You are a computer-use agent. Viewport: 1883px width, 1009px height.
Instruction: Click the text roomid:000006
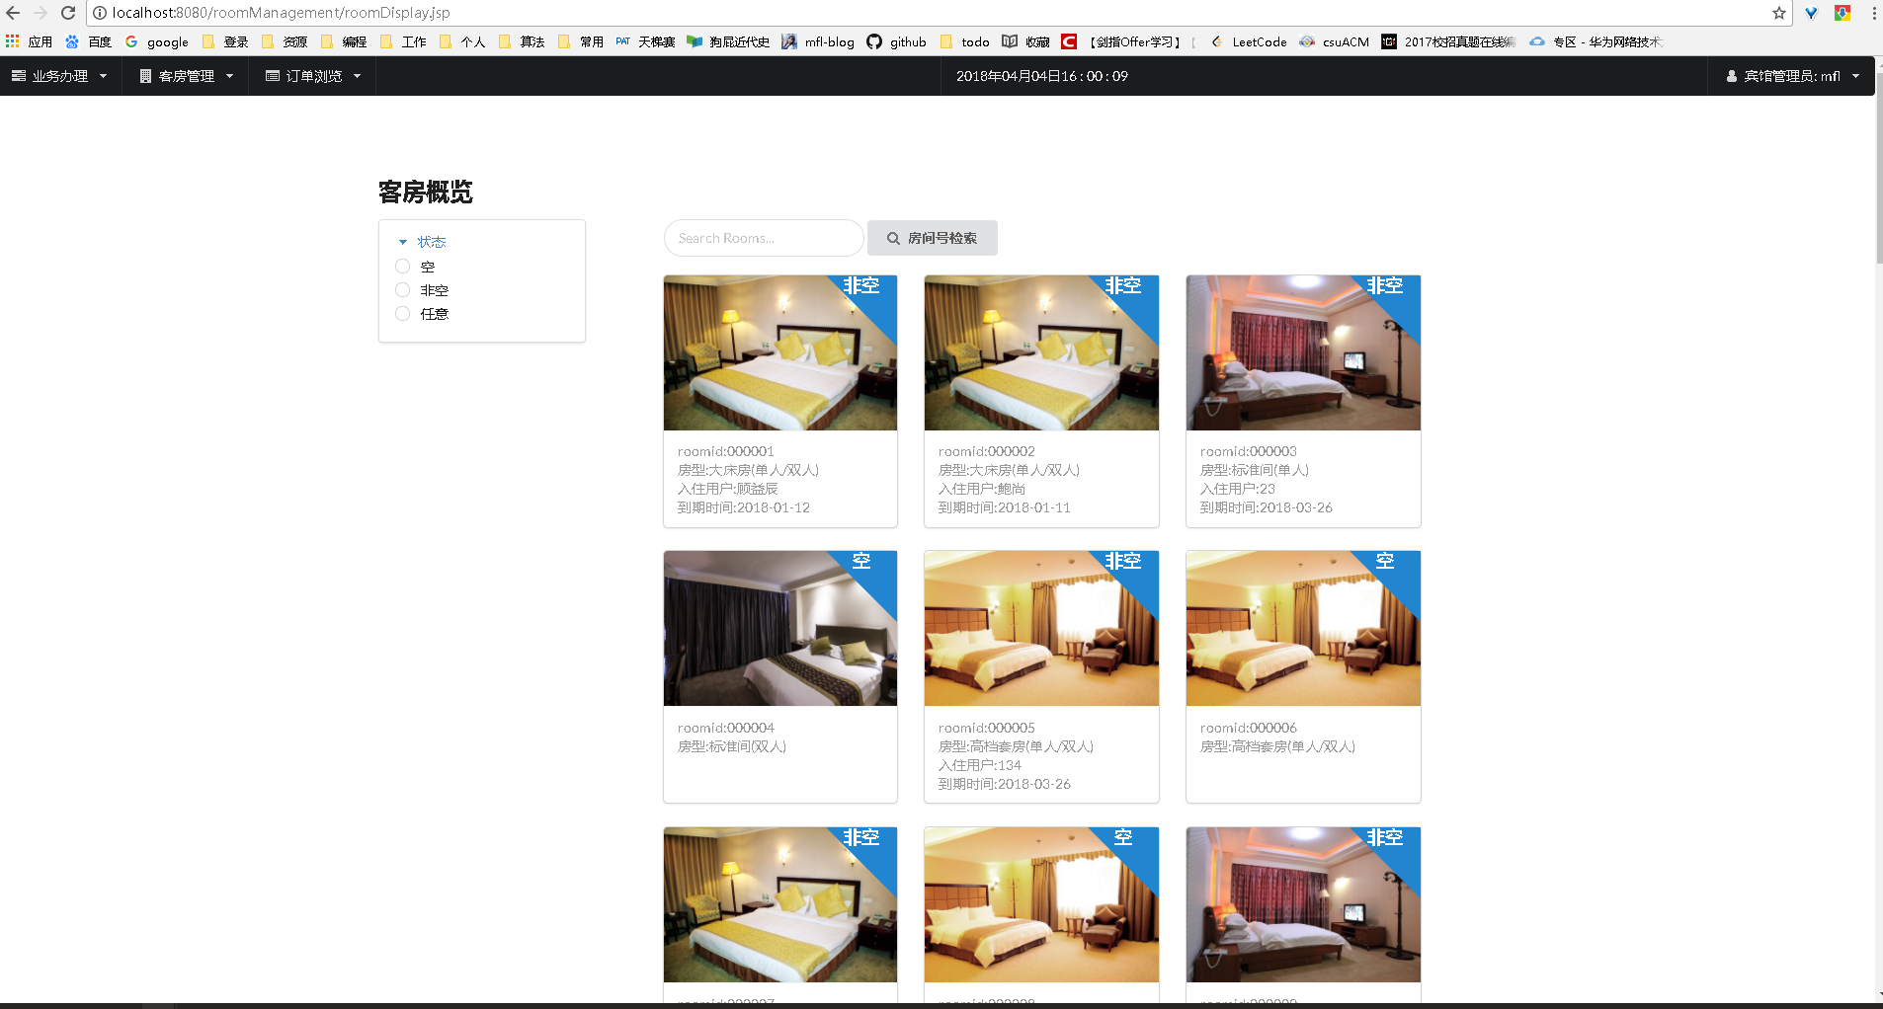(1249, 728)
